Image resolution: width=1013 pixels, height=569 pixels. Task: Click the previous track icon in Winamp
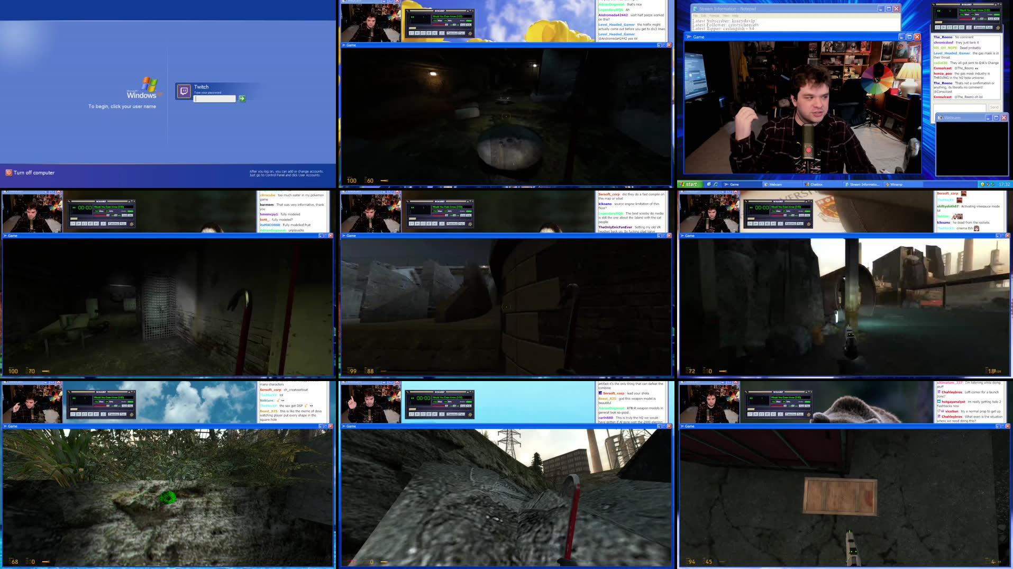click(937, 28)
